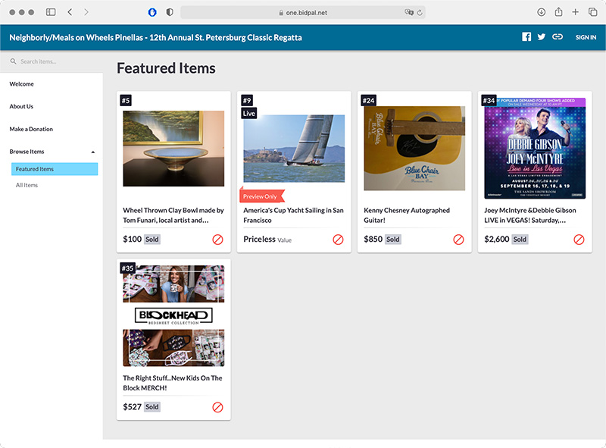Click the search magnifier icon
This screenshot has height=448, width=606.
[x=13, y=61]
